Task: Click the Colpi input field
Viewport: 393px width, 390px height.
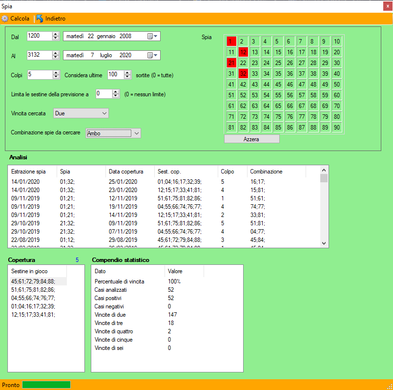Action: (x=40, y=75)
